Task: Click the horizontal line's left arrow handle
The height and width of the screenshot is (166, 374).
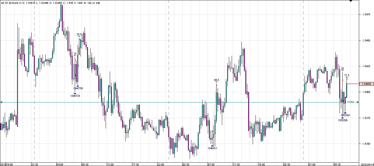Action: click(x=1, y=102)
